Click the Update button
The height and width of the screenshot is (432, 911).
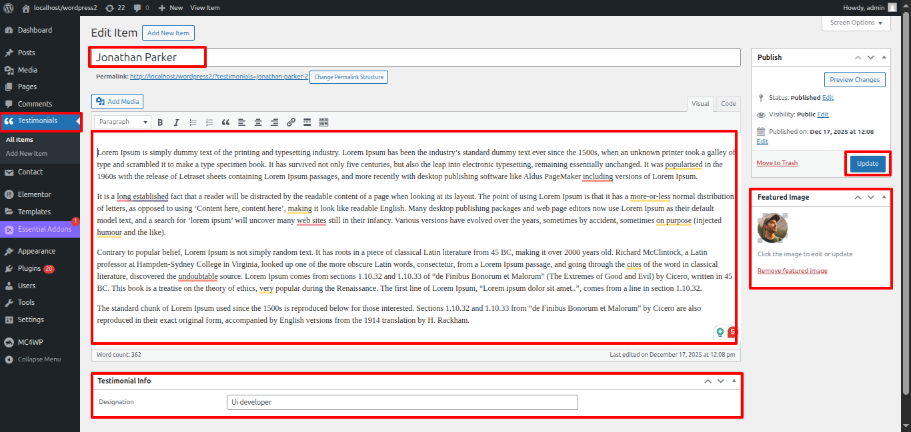tap(868, 164)
